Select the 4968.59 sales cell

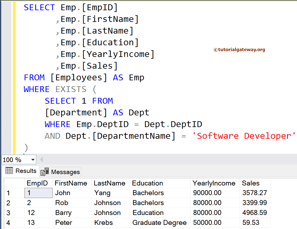[254, 213]
